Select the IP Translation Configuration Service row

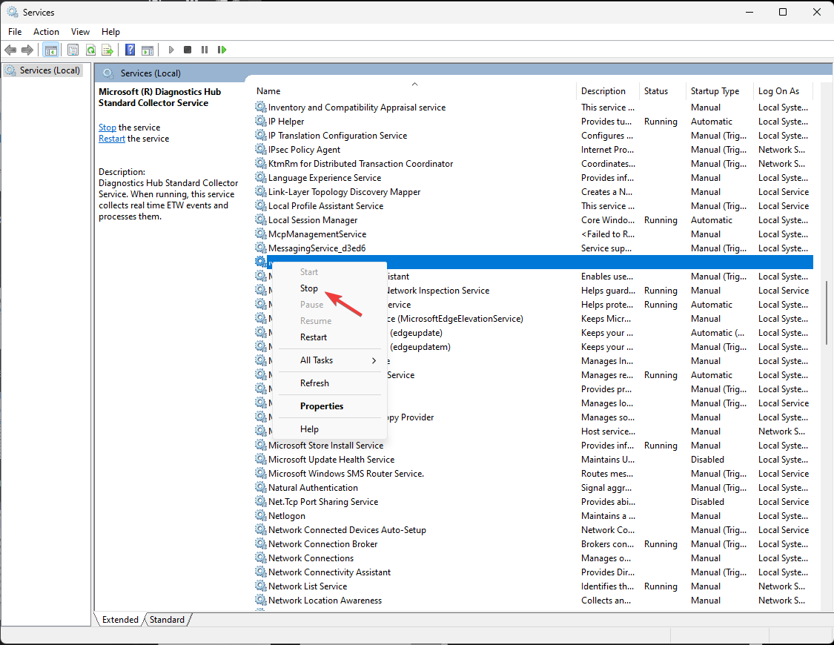pyautogui.click(x=533, y=136)
